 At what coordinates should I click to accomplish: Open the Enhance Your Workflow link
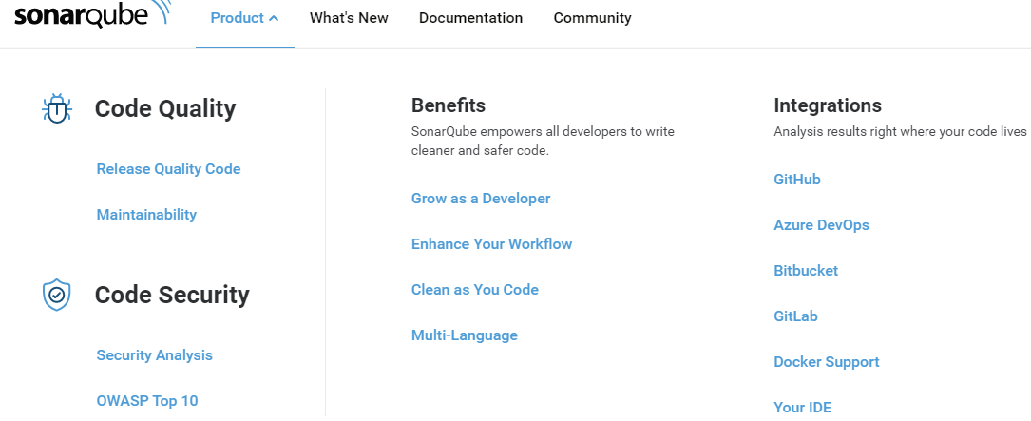pyautogui.click(x=492, y=244)
